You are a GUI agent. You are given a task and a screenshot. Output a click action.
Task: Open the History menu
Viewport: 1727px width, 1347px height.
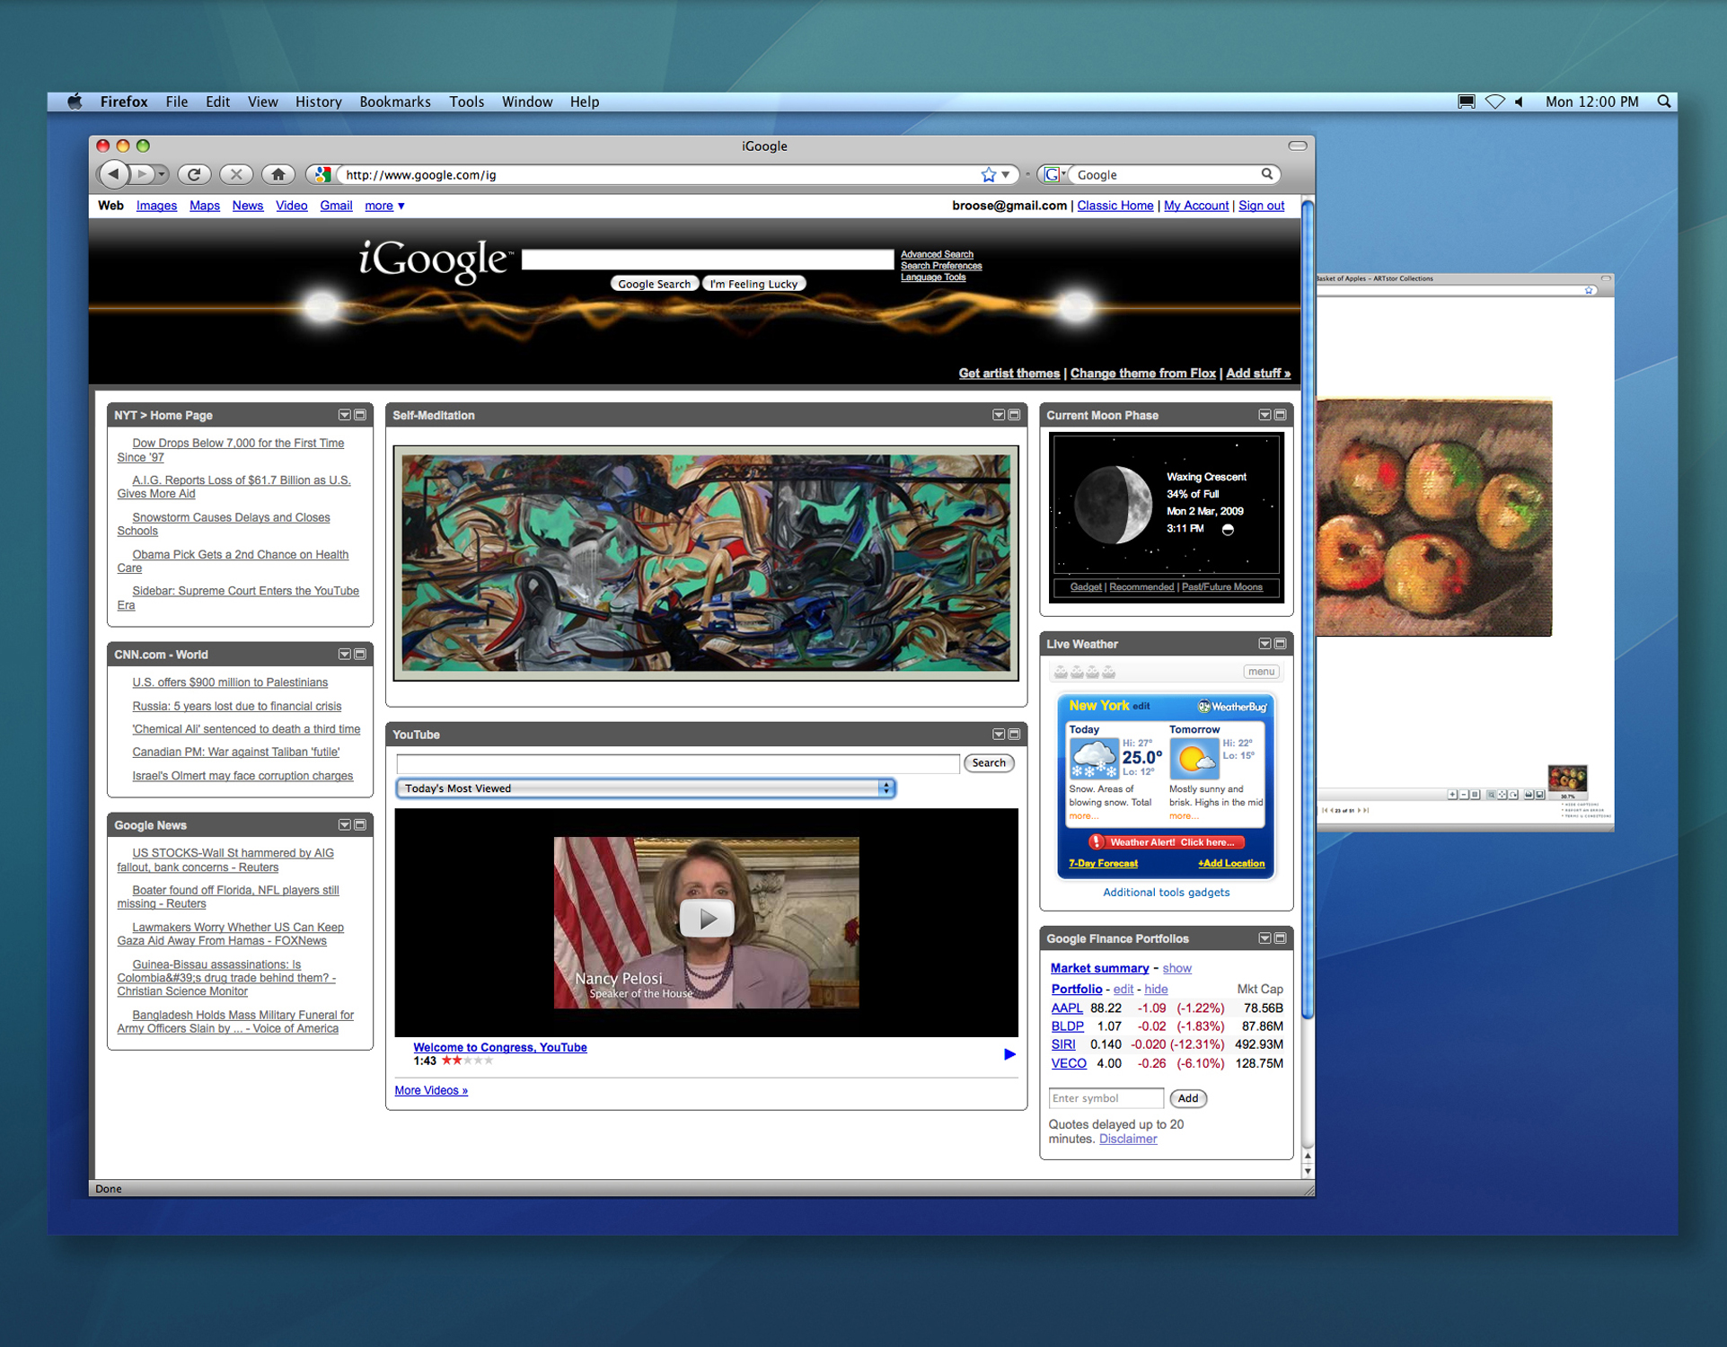(x=318, y=101)
